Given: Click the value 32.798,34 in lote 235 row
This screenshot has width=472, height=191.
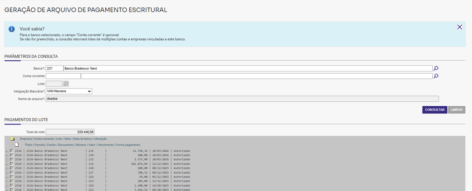Looking at the screenshot, I should click(x=140, y=151).
